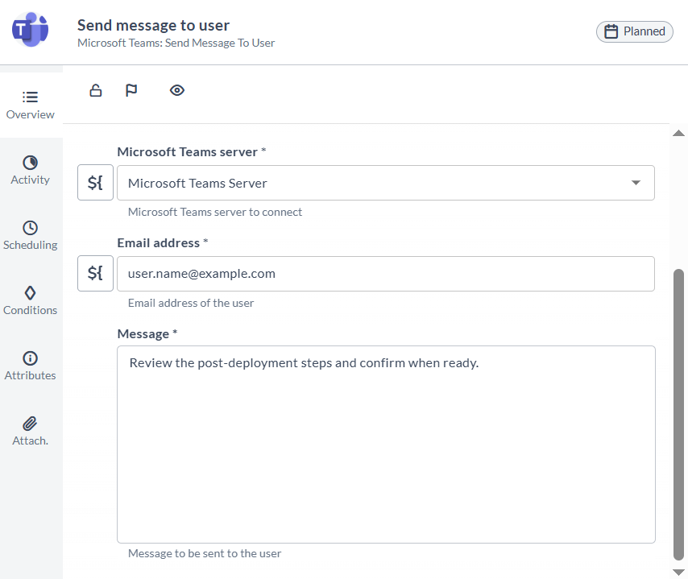This screenshot has width=688, height=579.
Task: Focus the Email address input field
Action: (386, 274)
